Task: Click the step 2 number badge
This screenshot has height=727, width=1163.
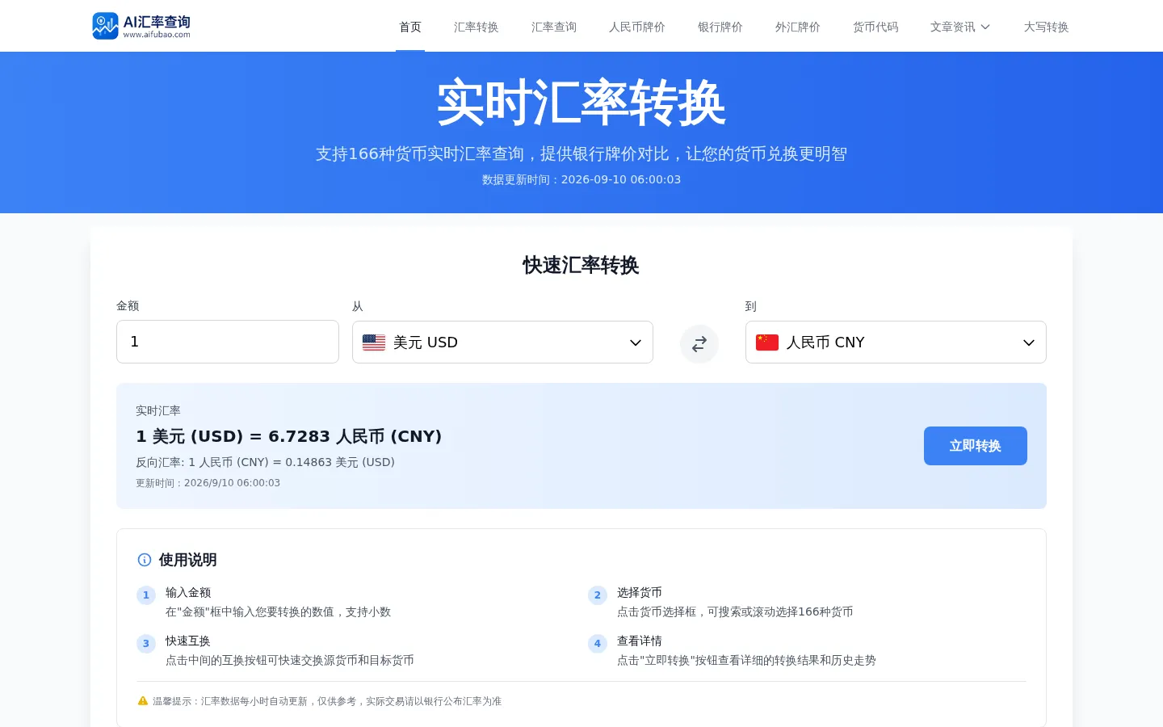Action: coord(598,595)
